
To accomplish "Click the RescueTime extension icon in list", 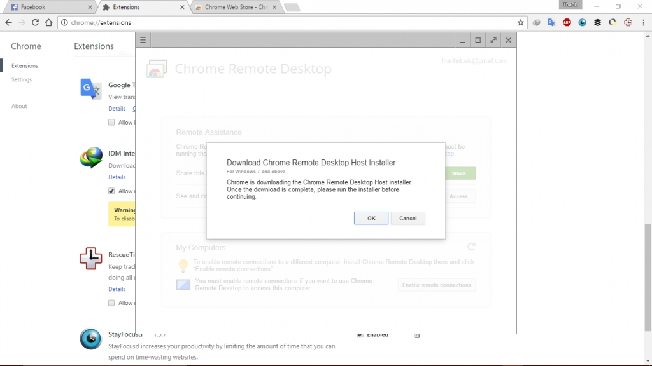I will coord(90,259).
